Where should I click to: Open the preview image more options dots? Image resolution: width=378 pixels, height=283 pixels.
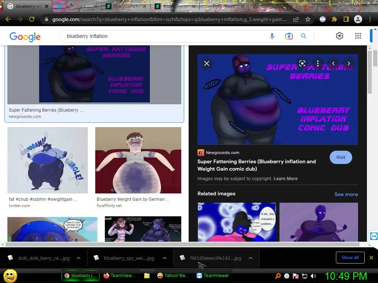[318, 63]
